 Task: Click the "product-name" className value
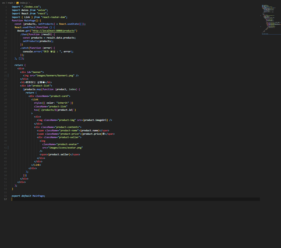(69, 131)
